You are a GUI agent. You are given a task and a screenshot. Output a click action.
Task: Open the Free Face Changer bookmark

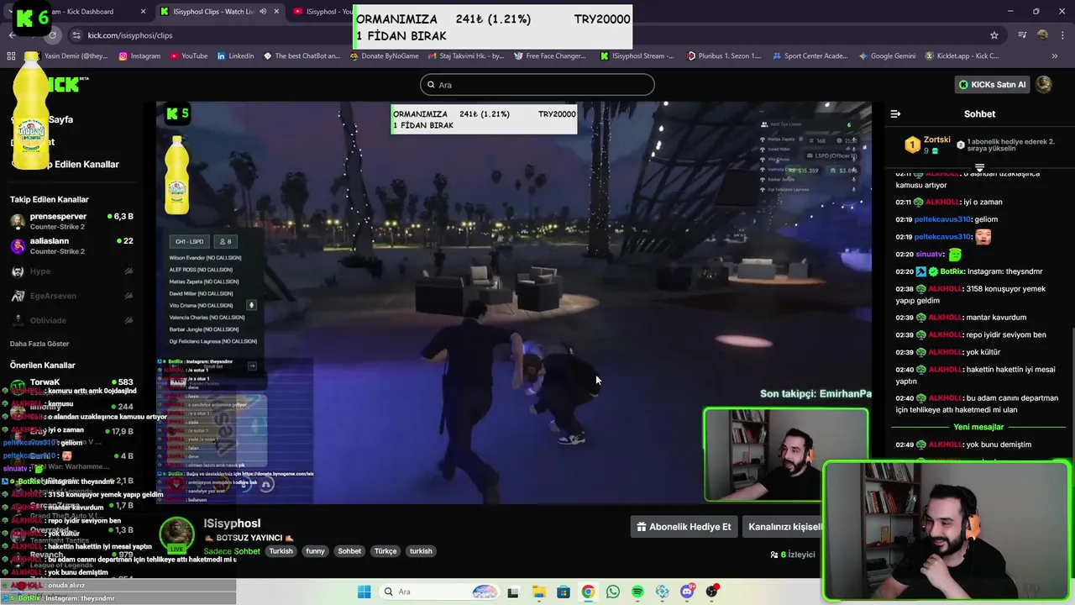pyautogui.click(x=549, y=56)
